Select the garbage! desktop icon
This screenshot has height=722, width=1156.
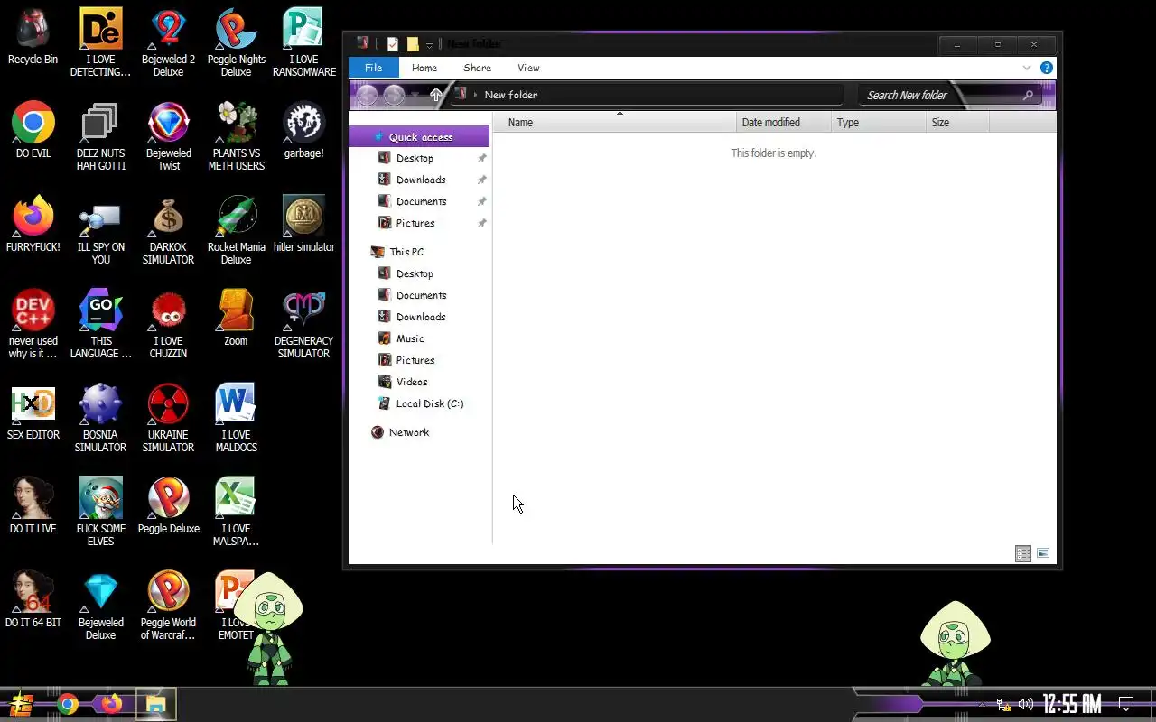tap(303, 131)
